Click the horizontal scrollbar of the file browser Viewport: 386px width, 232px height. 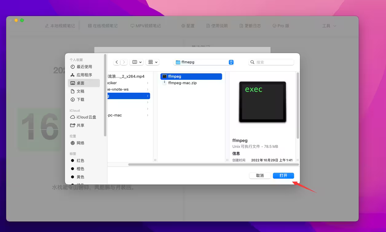(213, 164)
